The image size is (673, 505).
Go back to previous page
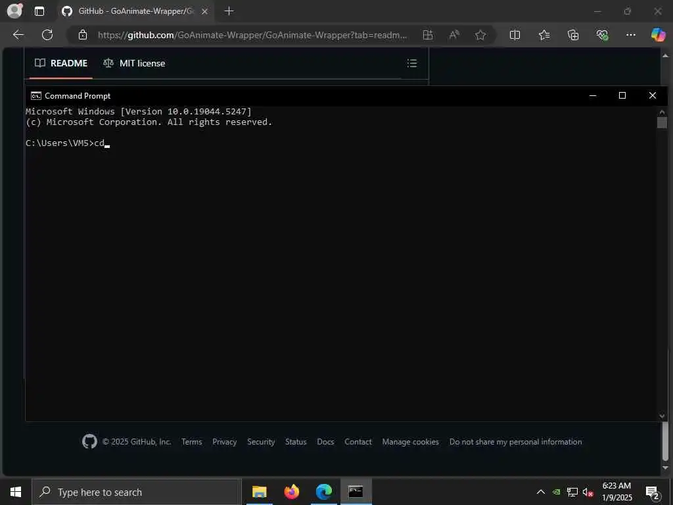(x=18, y=35)
